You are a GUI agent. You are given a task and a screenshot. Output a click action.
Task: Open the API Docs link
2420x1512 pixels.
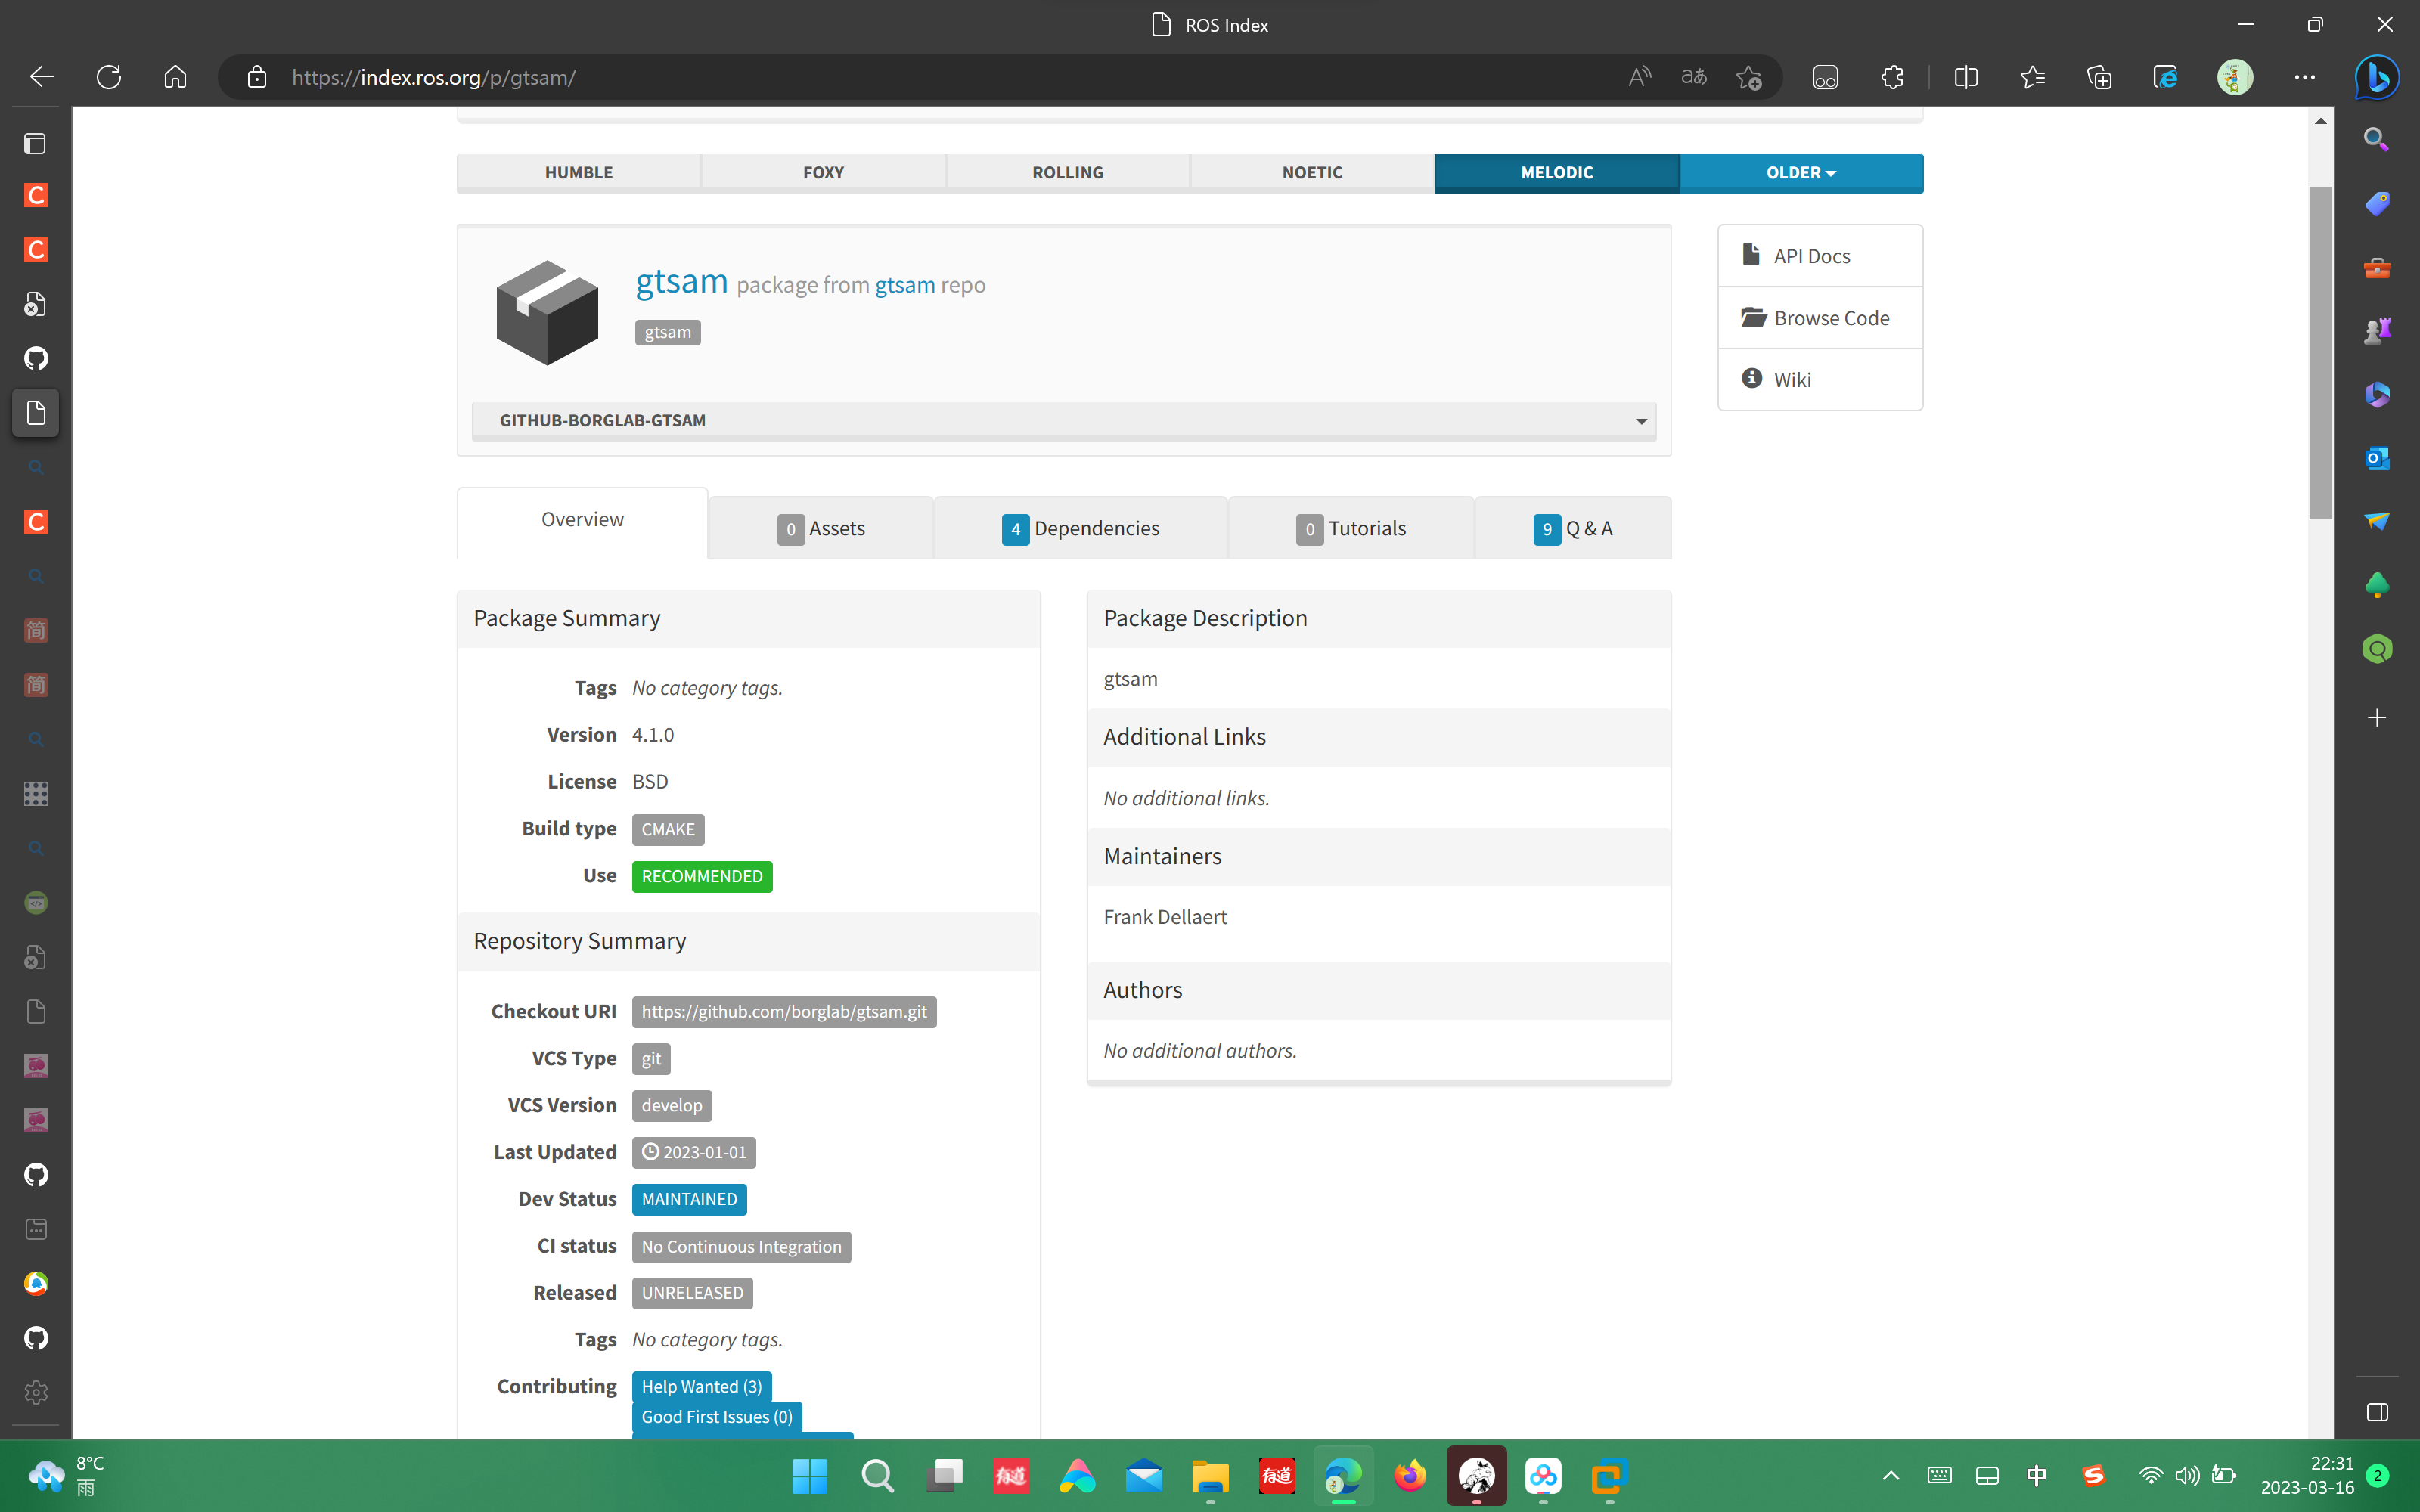1820,256
